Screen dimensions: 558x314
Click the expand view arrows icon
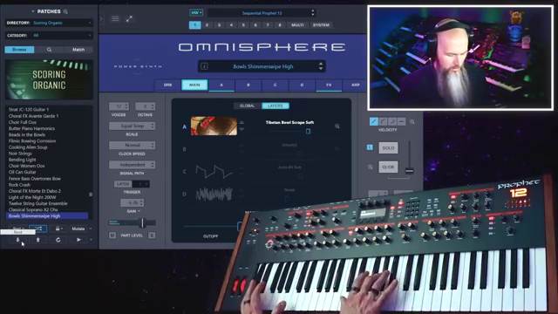pyautogui.click(x=129, y=18)
